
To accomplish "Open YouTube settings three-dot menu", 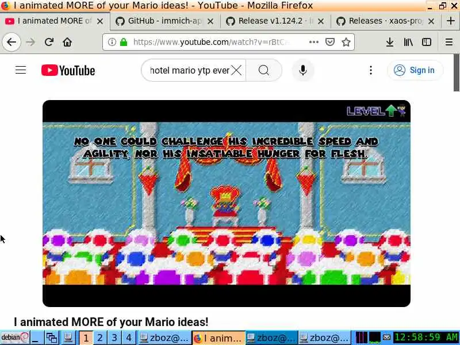I will pos(371,70).
